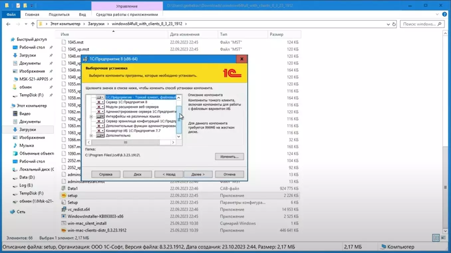
Task: Expand the Дополнительно component node
Action: (x=91, y=136)
